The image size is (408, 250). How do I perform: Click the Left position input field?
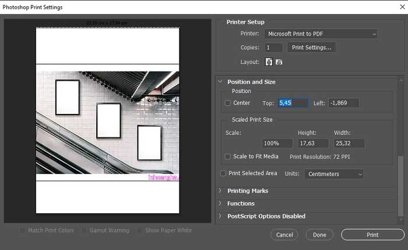(343, 103)
